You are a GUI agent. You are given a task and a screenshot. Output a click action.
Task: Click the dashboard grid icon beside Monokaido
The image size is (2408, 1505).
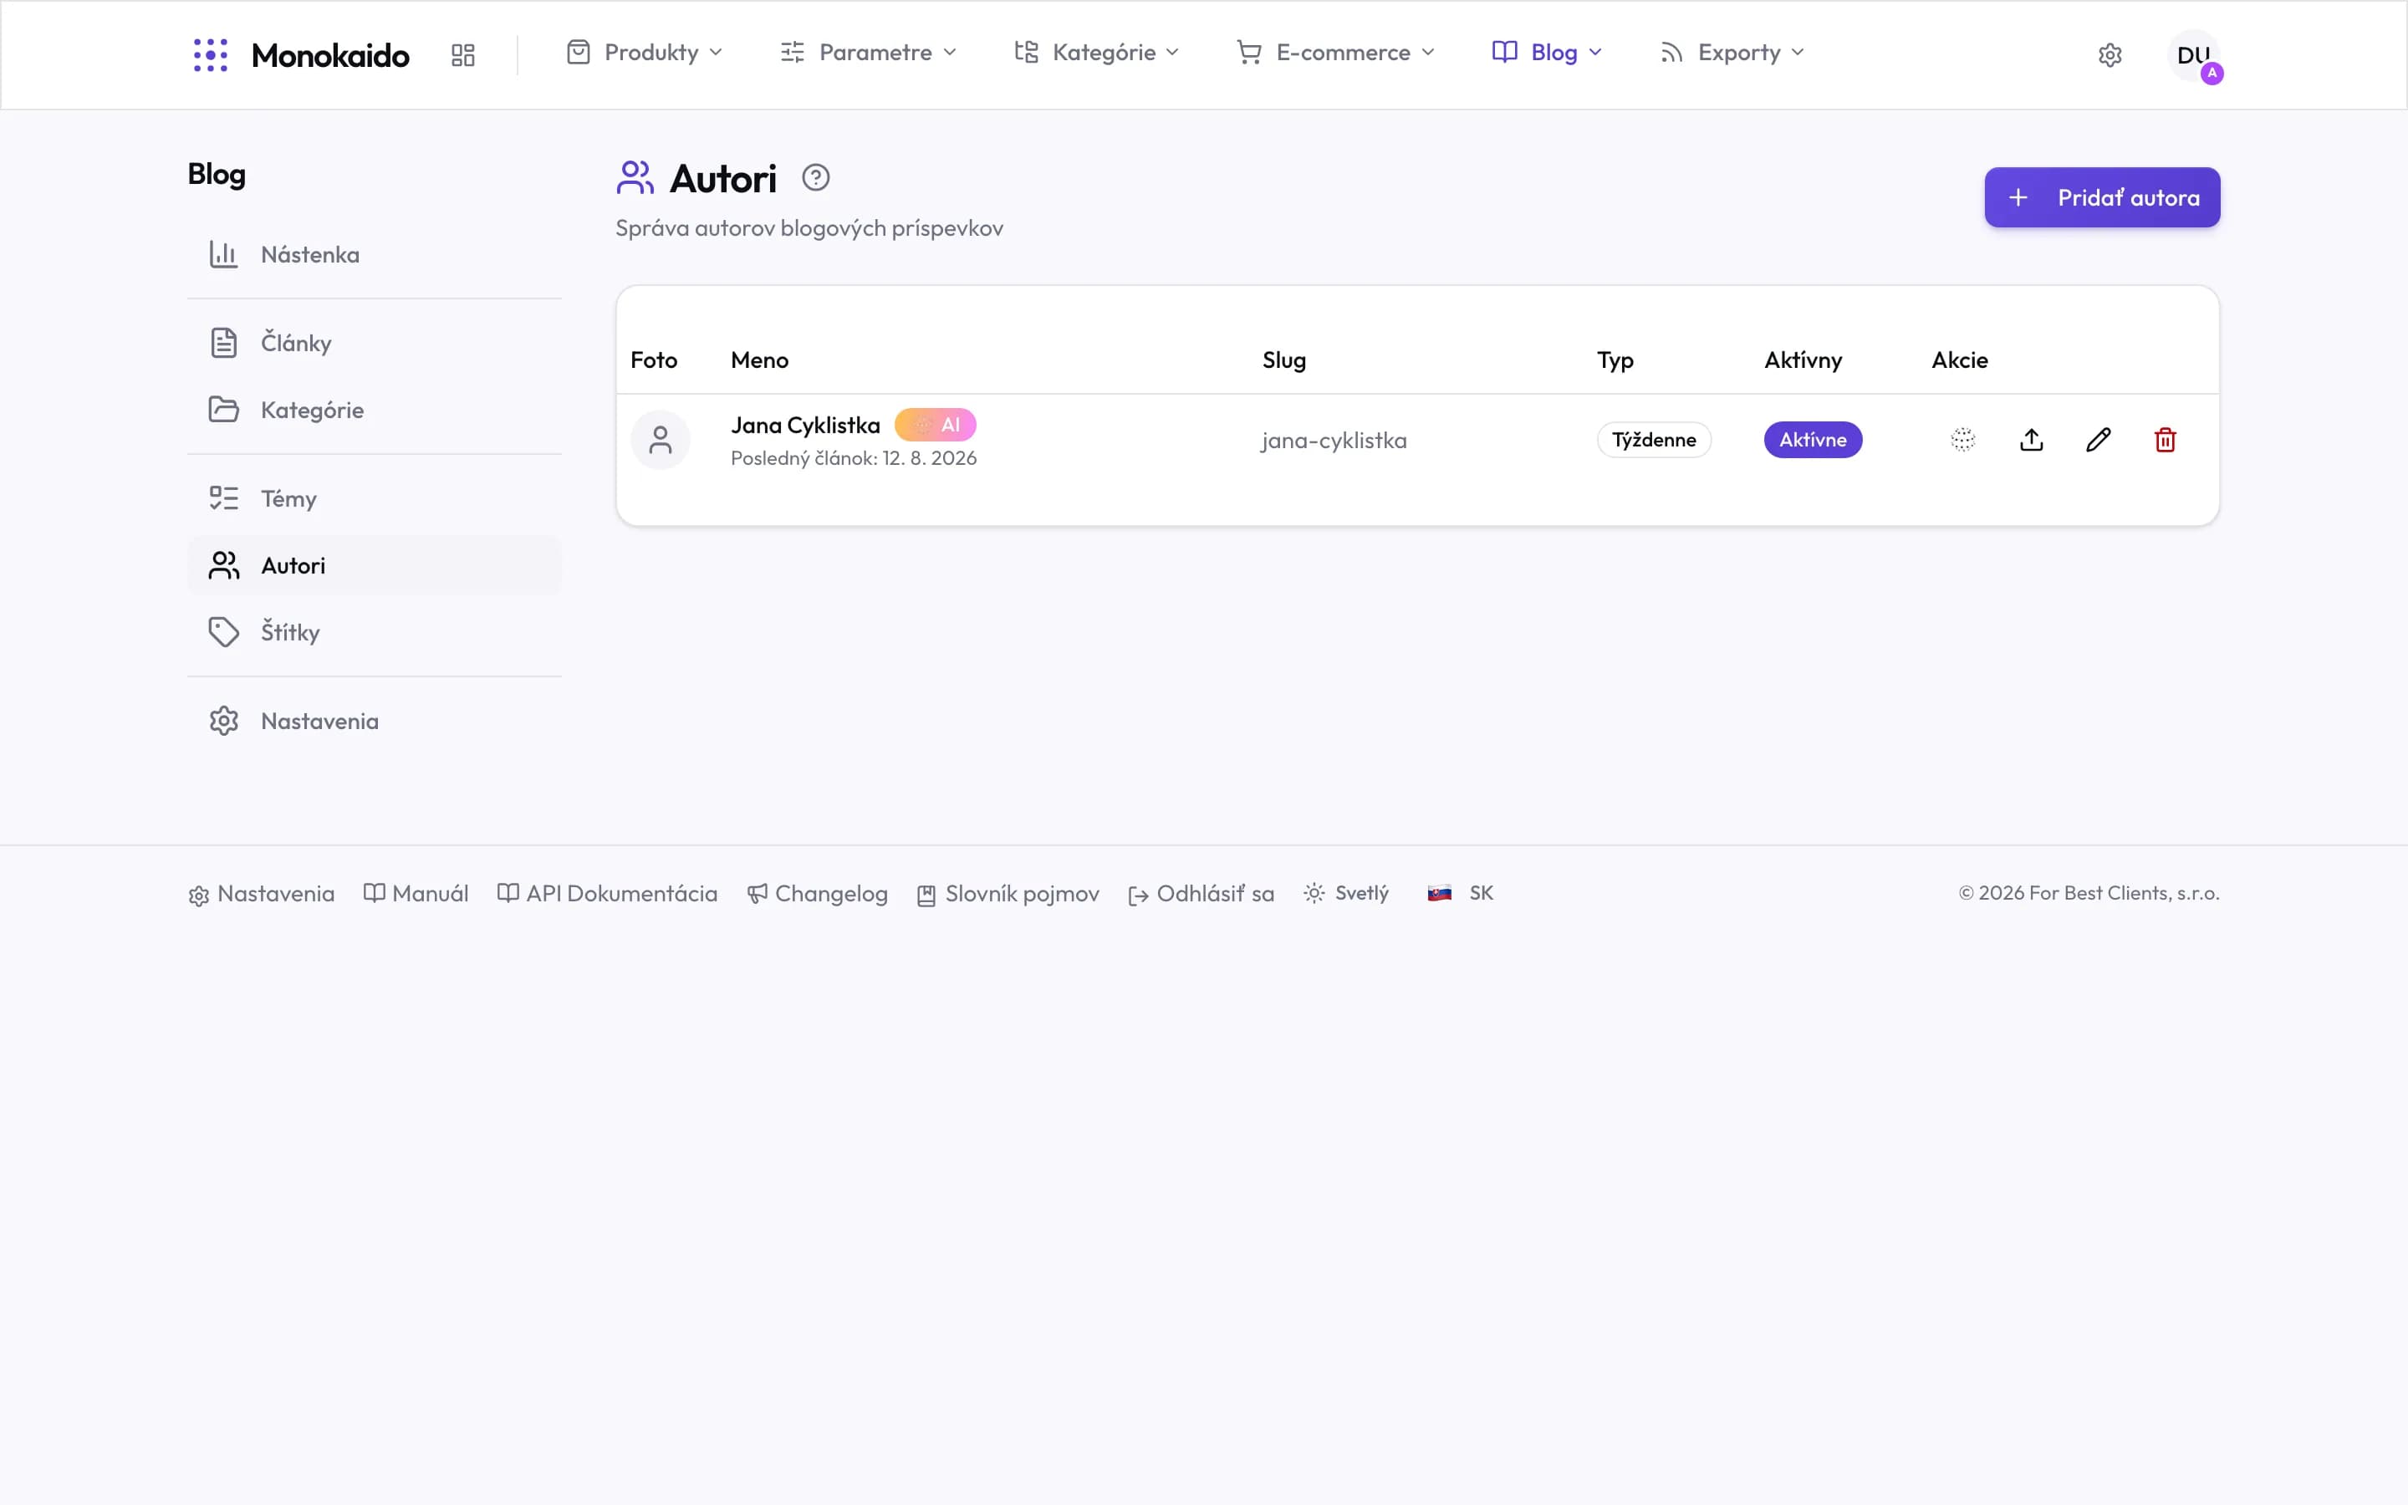(462, 54)
